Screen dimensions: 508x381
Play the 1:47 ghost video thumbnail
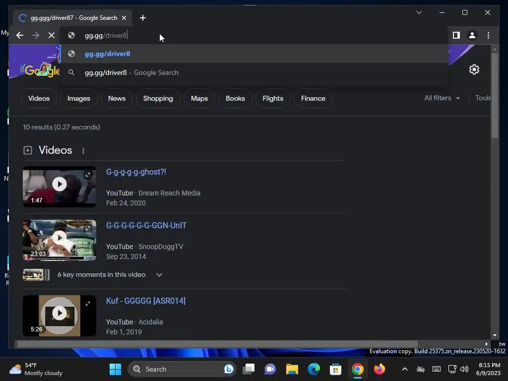point(60,184)
